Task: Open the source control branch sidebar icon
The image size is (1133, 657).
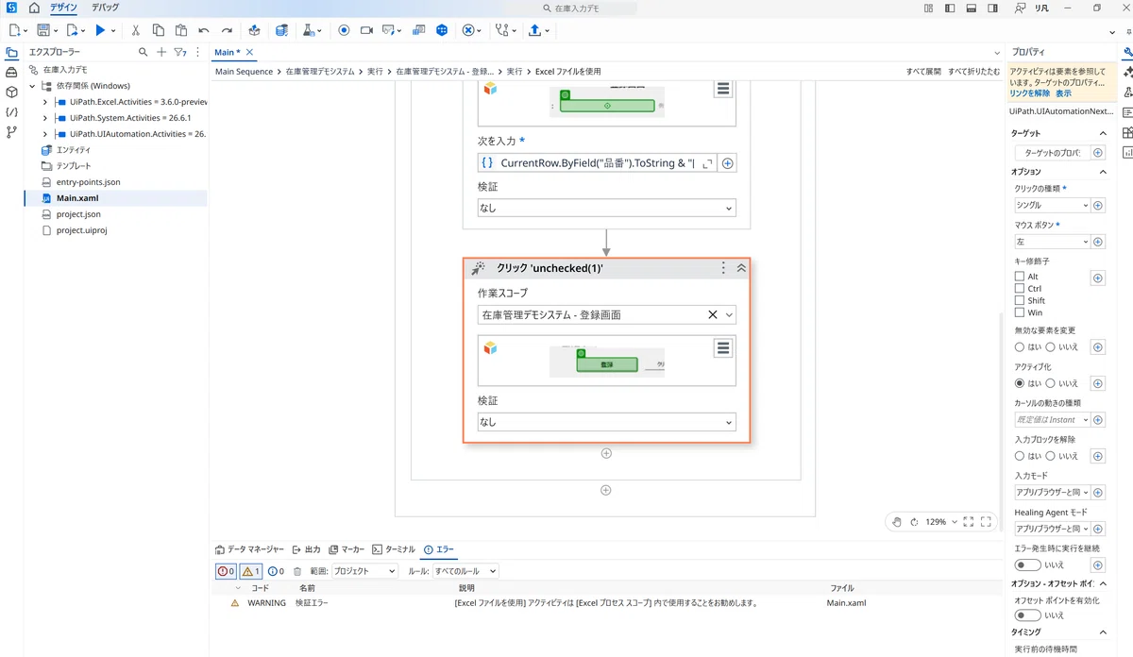Action: (11, 132)
